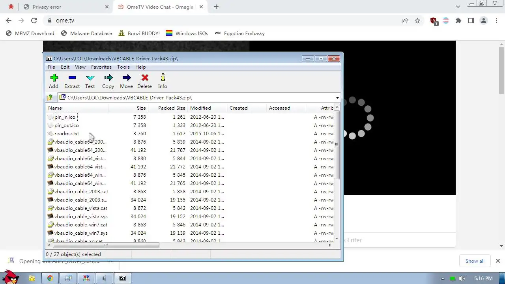Sort files by Size column

tap(128, 108)
